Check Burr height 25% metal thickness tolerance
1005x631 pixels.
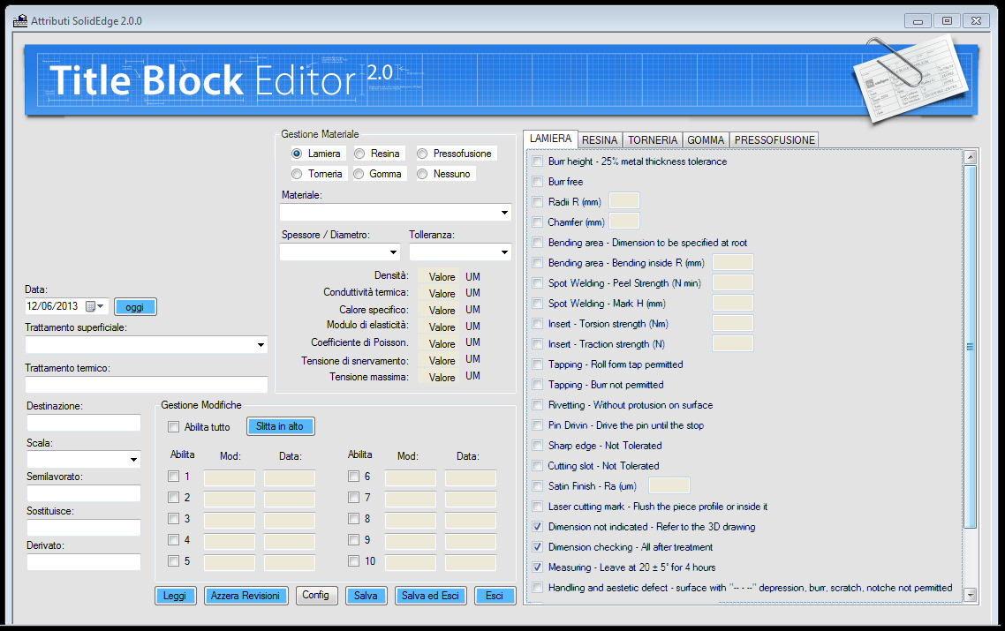point(538,162)
